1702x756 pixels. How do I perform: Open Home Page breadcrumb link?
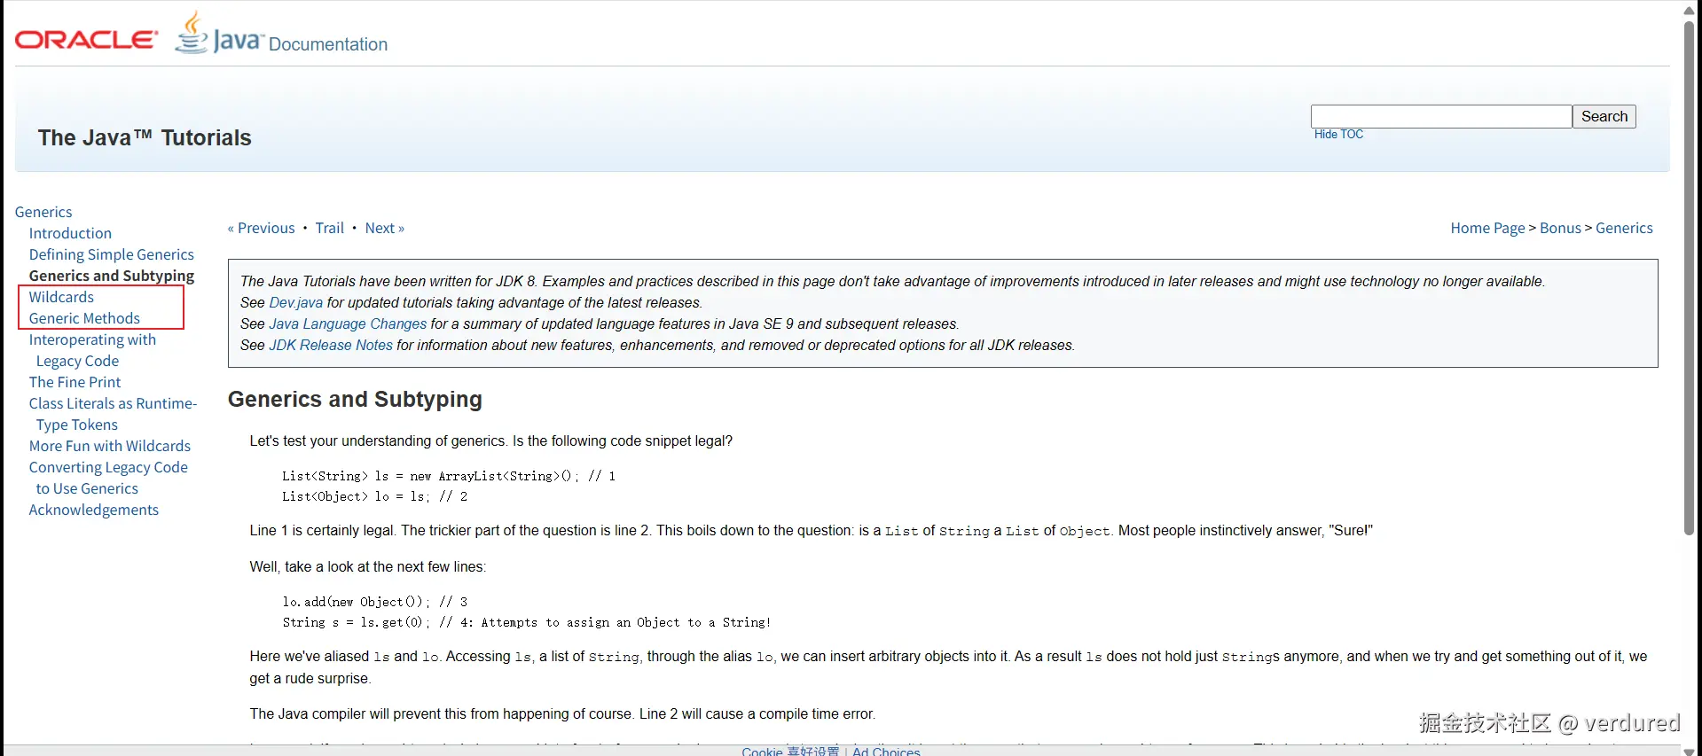[1487, 228]
